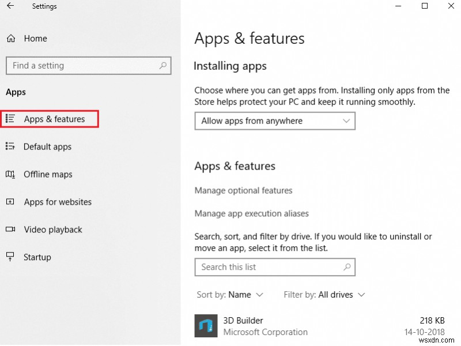Expand the Sort by Name dropdown
Image resolution: width=461 pixels, height=346 pixels.
tap(230, 295)
